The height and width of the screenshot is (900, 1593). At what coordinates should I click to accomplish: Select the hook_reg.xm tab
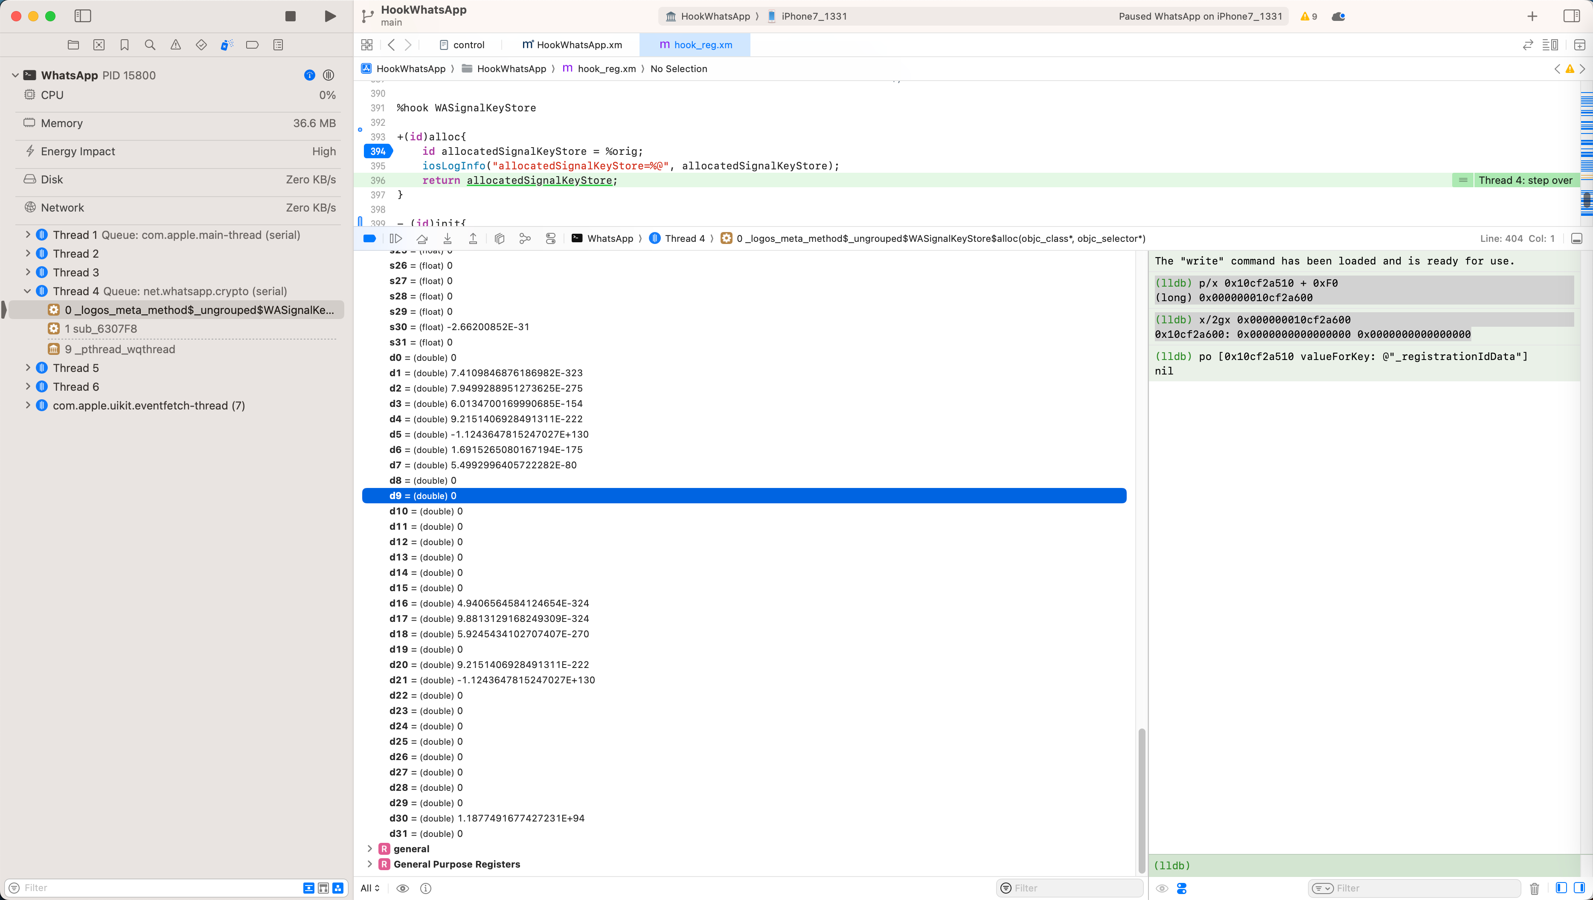(696, 44)
